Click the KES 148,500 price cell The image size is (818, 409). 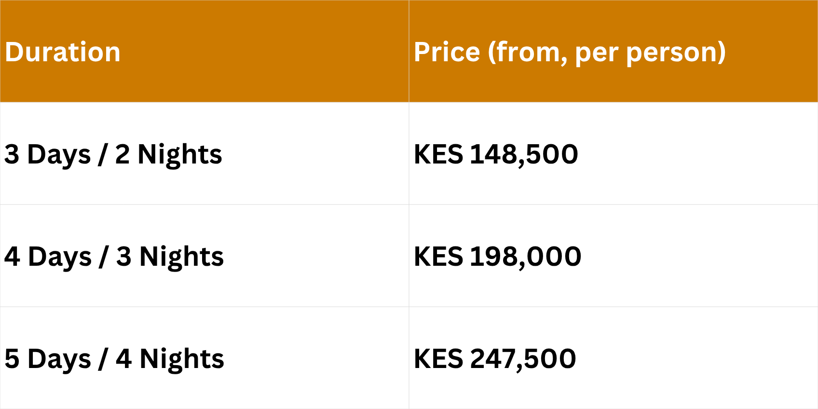[496, 154]
